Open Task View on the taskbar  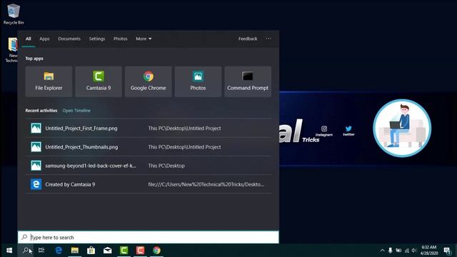(x=41, y=251)
